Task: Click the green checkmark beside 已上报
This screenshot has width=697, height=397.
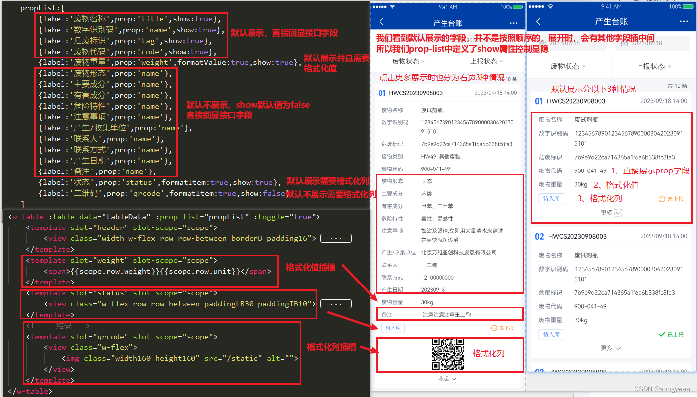Action: (x=661, y=335)
